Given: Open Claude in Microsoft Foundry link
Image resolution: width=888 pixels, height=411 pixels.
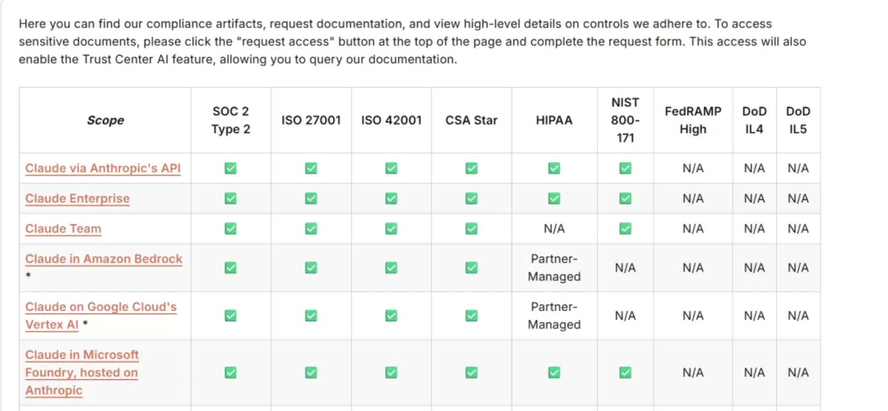Looking at the screenshot, I should [81, 372].
